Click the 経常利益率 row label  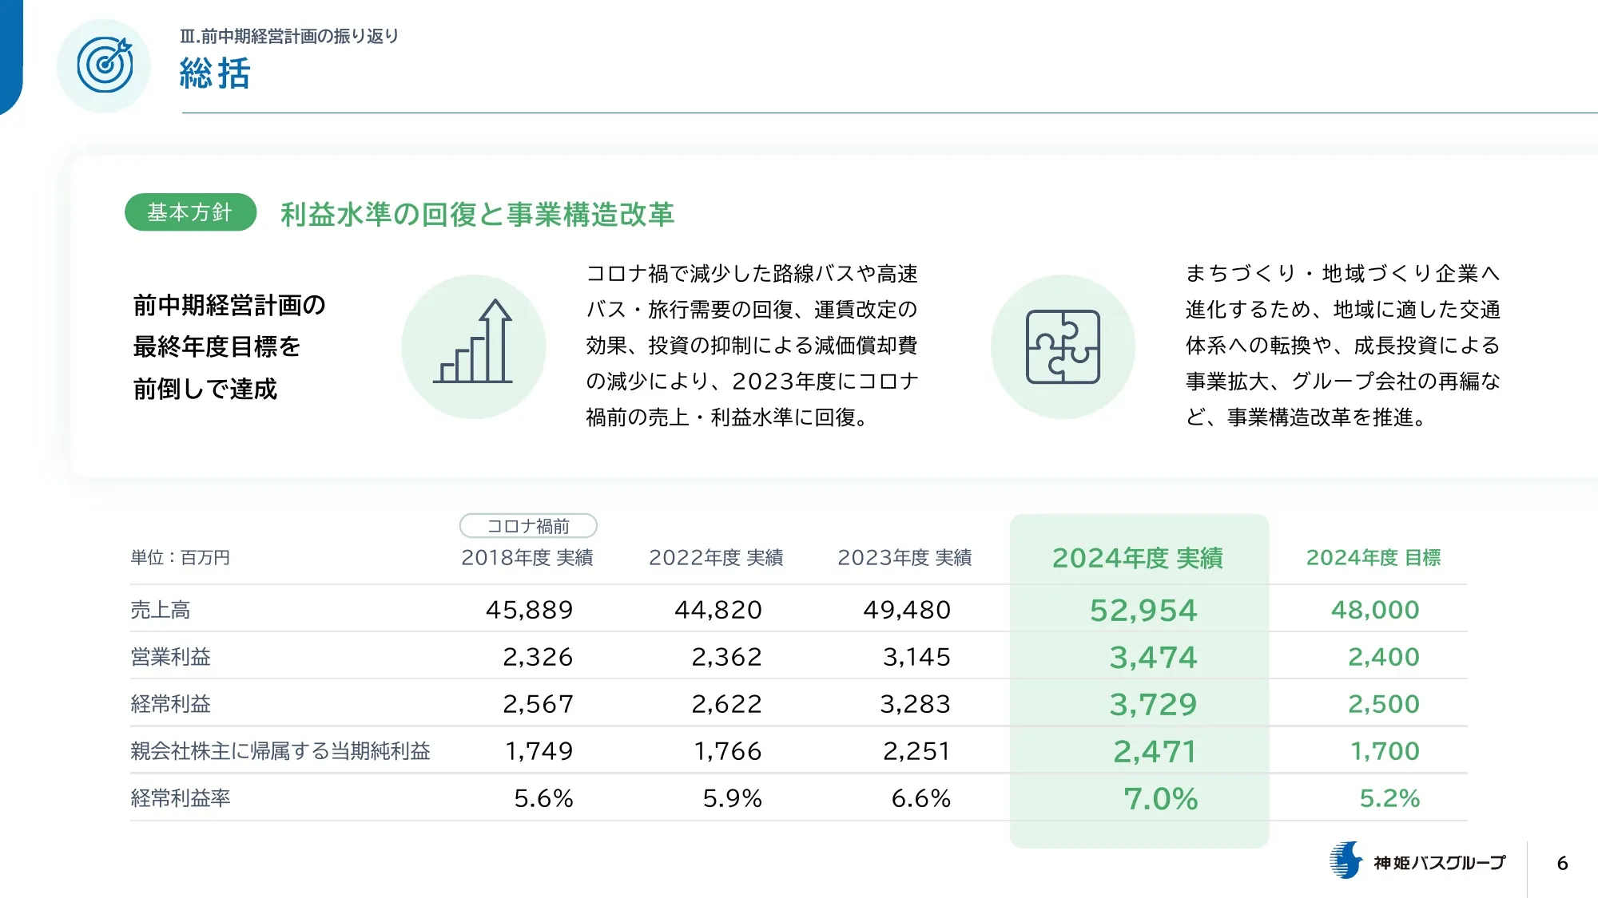(x=181, y=798)
